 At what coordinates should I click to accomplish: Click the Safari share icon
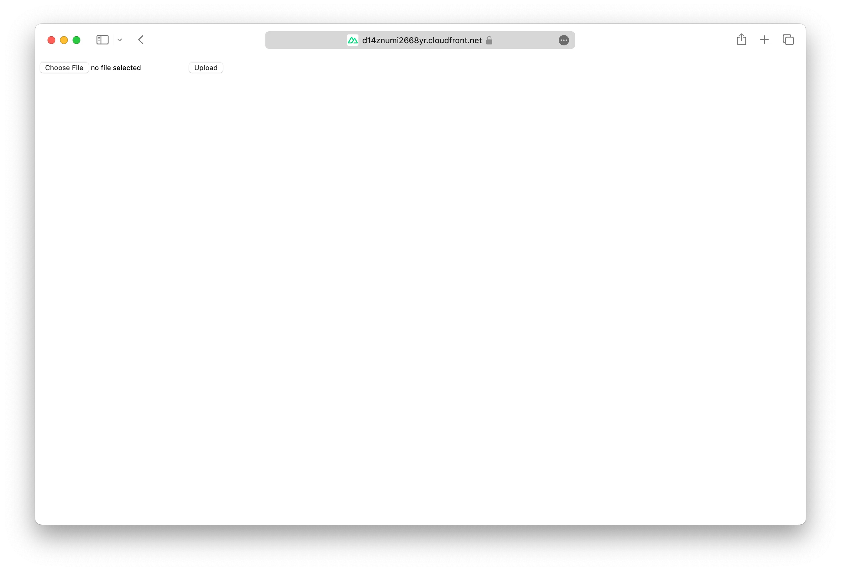click(x=741, y=39)
